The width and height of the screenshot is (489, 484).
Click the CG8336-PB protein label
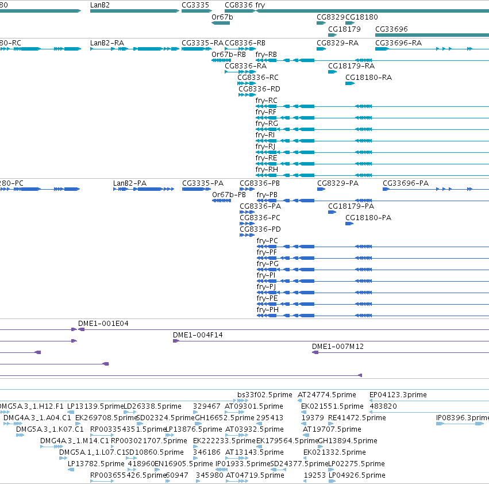click(x=260, y=183)
